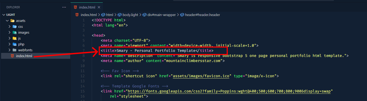The height and width of the screenshot is (101, 367).
Task: Click the symbol icon before body.light breadcrumb
Action: pyautogui.click(x=120, y=15)
